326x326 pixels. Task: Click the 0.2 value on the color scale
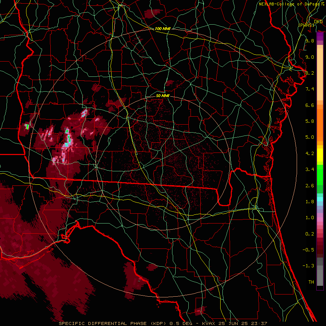(310, 234)
